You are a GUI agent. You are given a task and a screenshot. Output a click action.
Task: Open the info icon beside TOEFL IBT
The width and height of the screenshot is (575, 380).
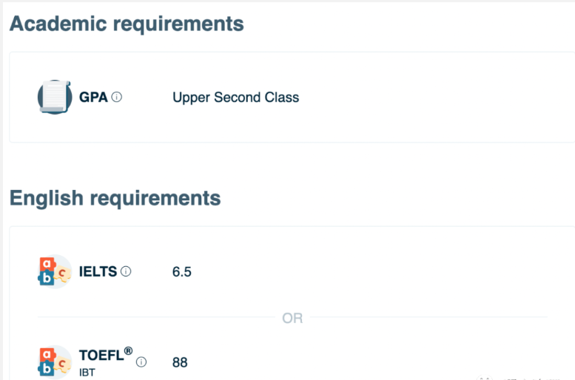click(141, 362)
